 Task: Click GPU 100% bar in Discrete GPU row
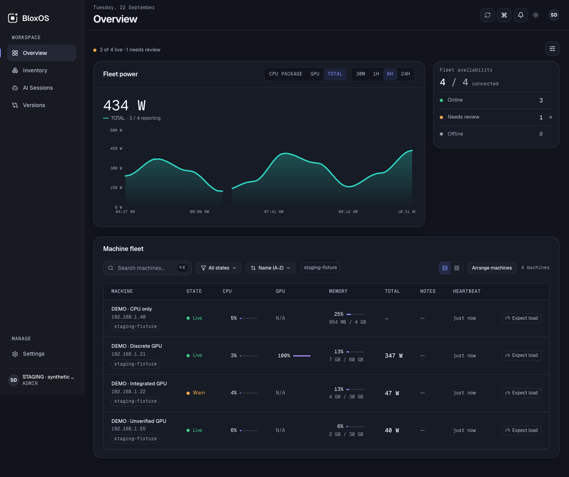(302, 356)
